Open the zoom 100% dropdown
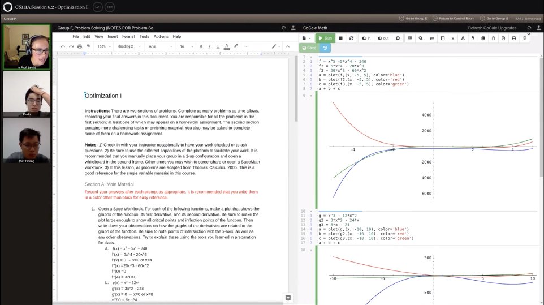 click(x=103, y=46)
